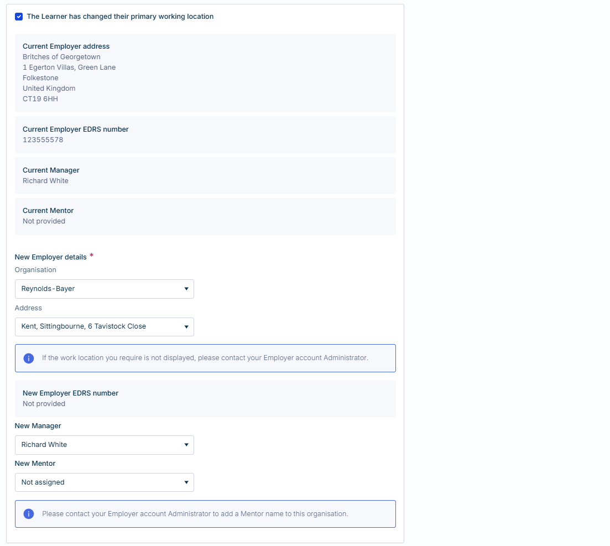Viewport: 610px width, 546px height.
Task: Uncheck the Learner changed working location checkbox
Action: (19, 17)
